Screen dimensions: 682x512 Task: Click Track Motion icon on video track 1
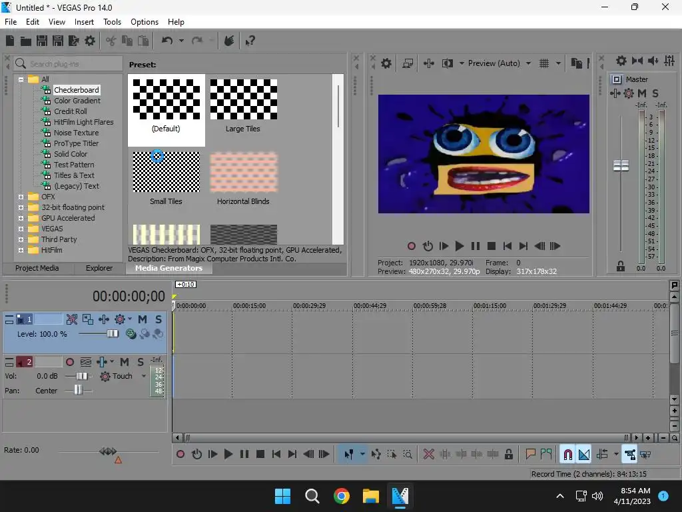tap(103, 319)
